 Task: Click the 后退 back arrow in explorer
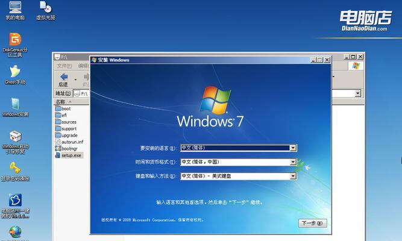pyautogui.click(x=63, y=78)
